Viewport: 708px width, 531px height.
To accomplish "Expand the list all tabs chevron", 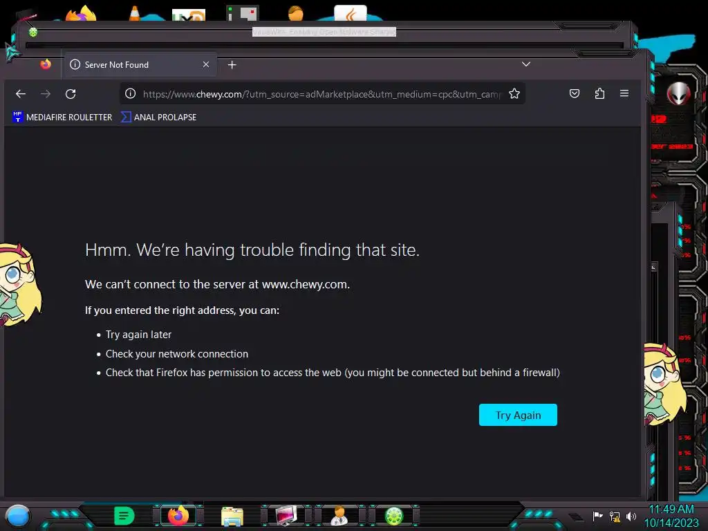I will [526, 64].
